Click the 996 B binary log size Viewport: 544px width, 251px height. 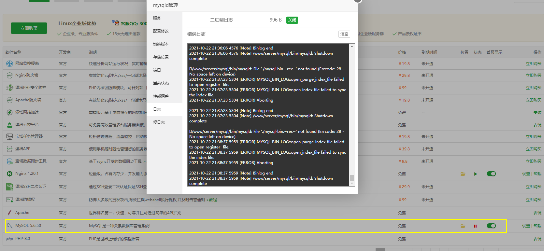[x=276, y=20]
